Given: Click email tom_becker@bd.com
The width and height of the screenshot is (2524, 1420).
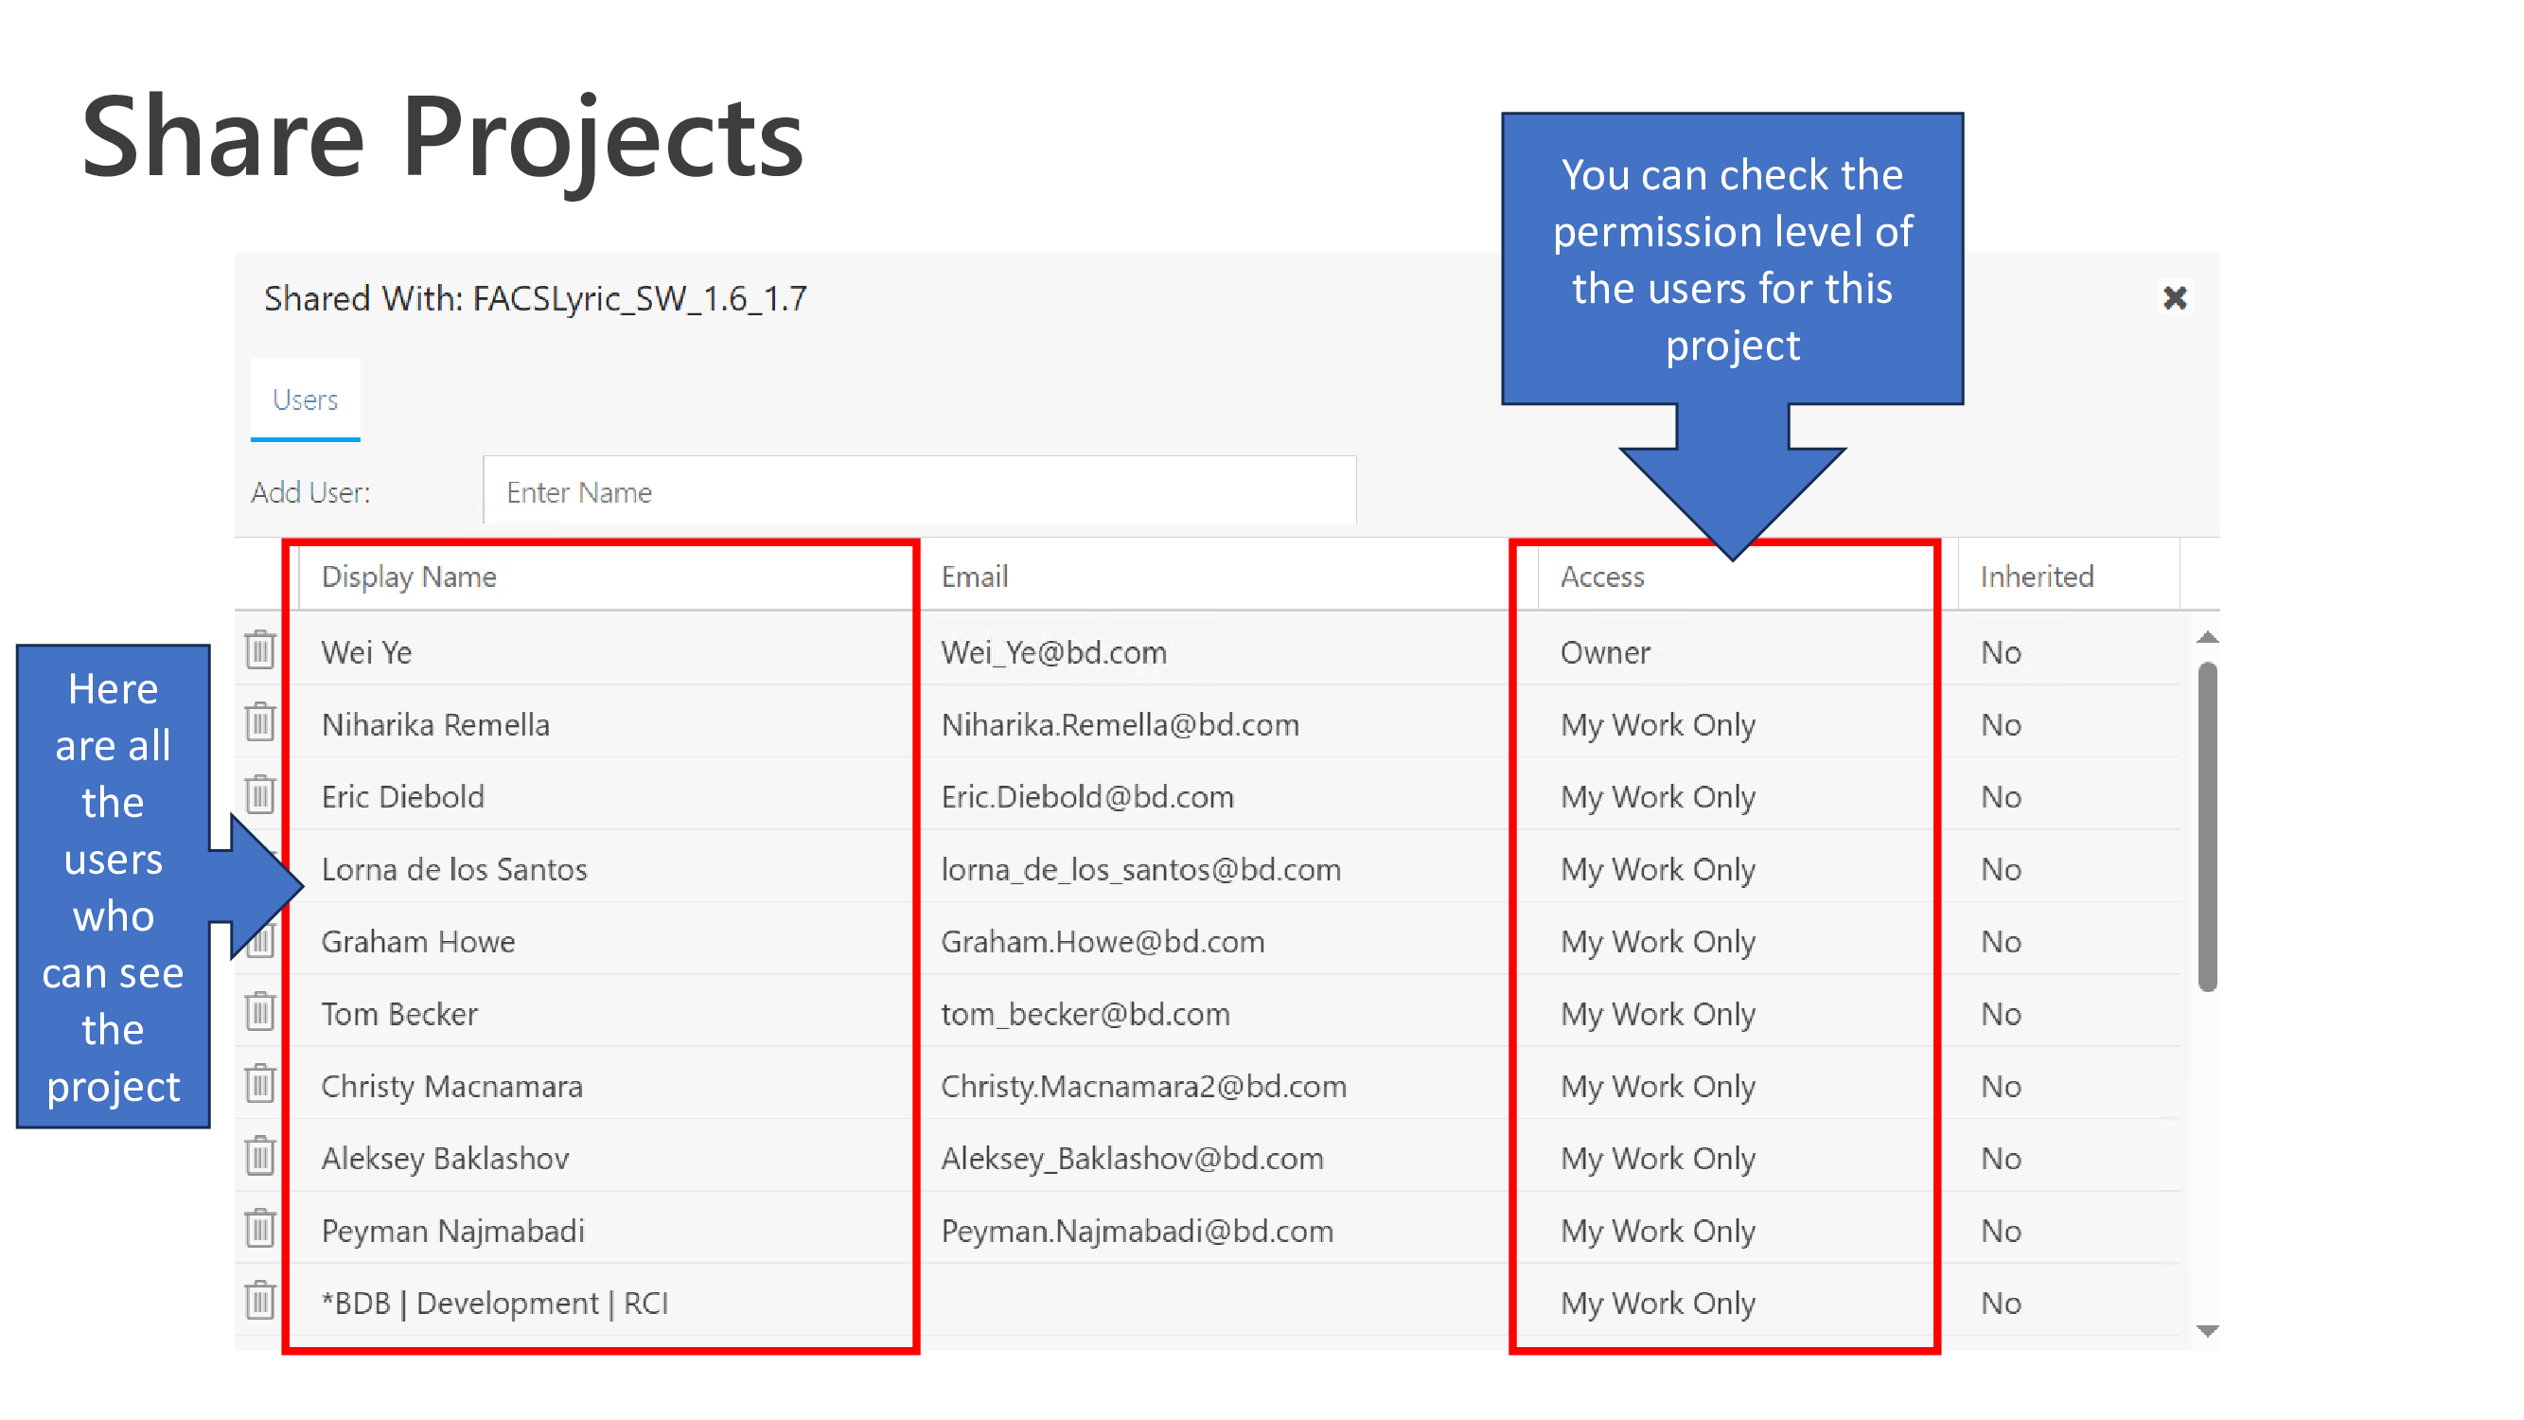Looking at the screenshot, I should click(1085, 1014).
